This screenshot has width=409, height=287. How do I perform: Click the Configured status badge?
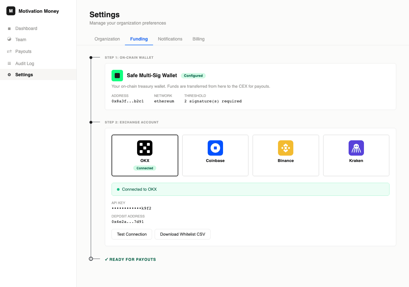[x=193, y=76]
